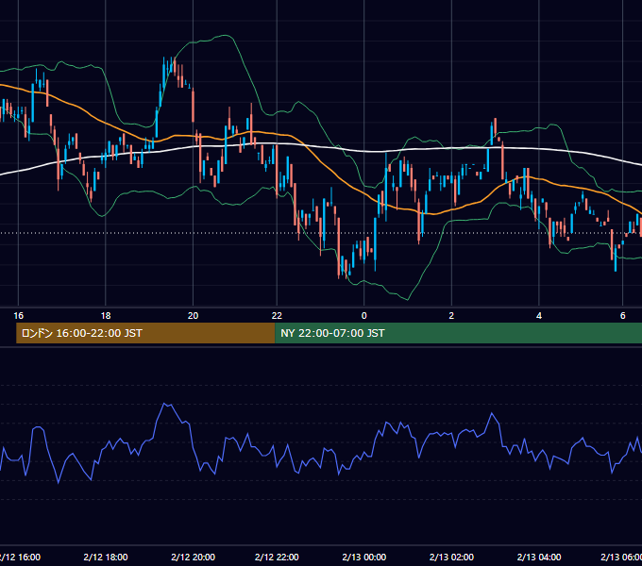The image size is (642, 566).
Task: Click the 2 hour label on the axis
Action: (451, 316)
